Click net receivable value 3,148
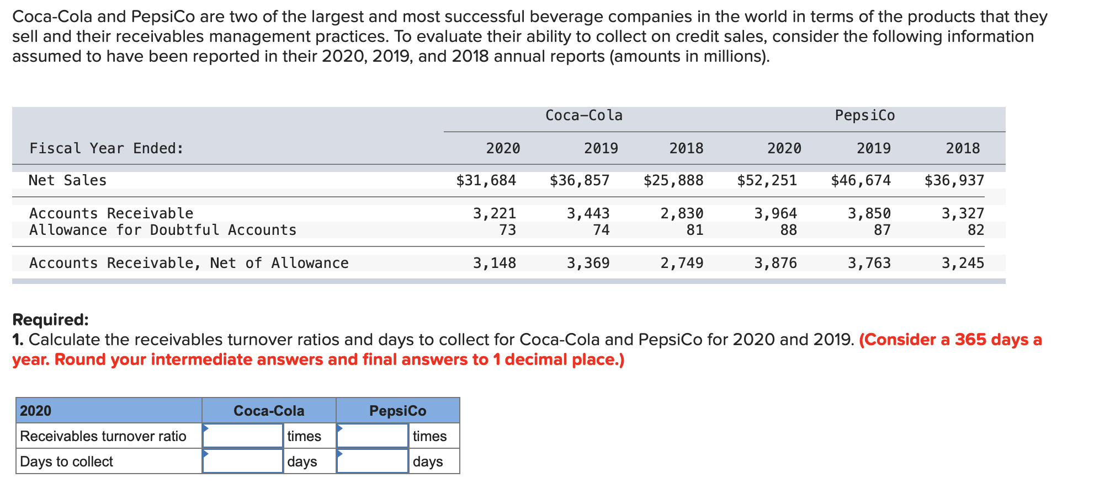Image resolution: width=1094 pixels, height=494 pixels. [x=495, y=263]
